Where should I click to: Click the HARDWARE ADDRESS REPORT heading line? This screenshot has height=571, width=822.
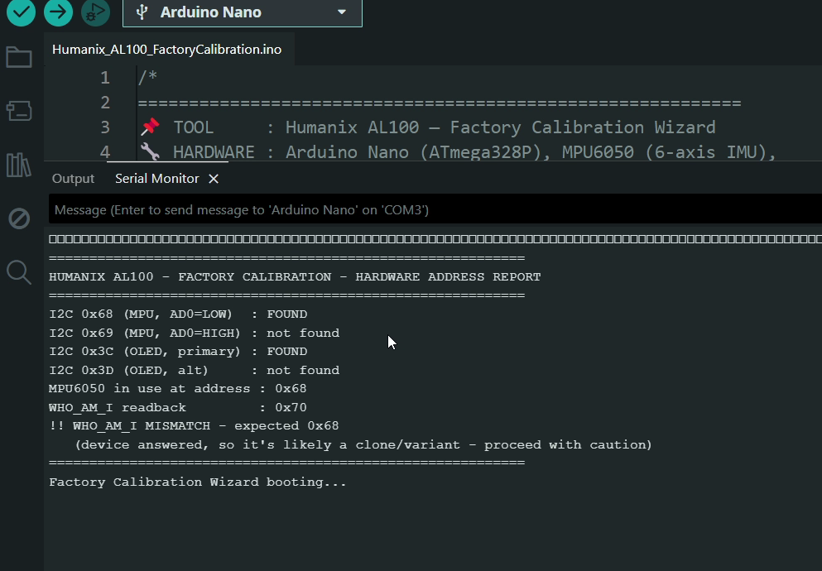click(295, 276)
